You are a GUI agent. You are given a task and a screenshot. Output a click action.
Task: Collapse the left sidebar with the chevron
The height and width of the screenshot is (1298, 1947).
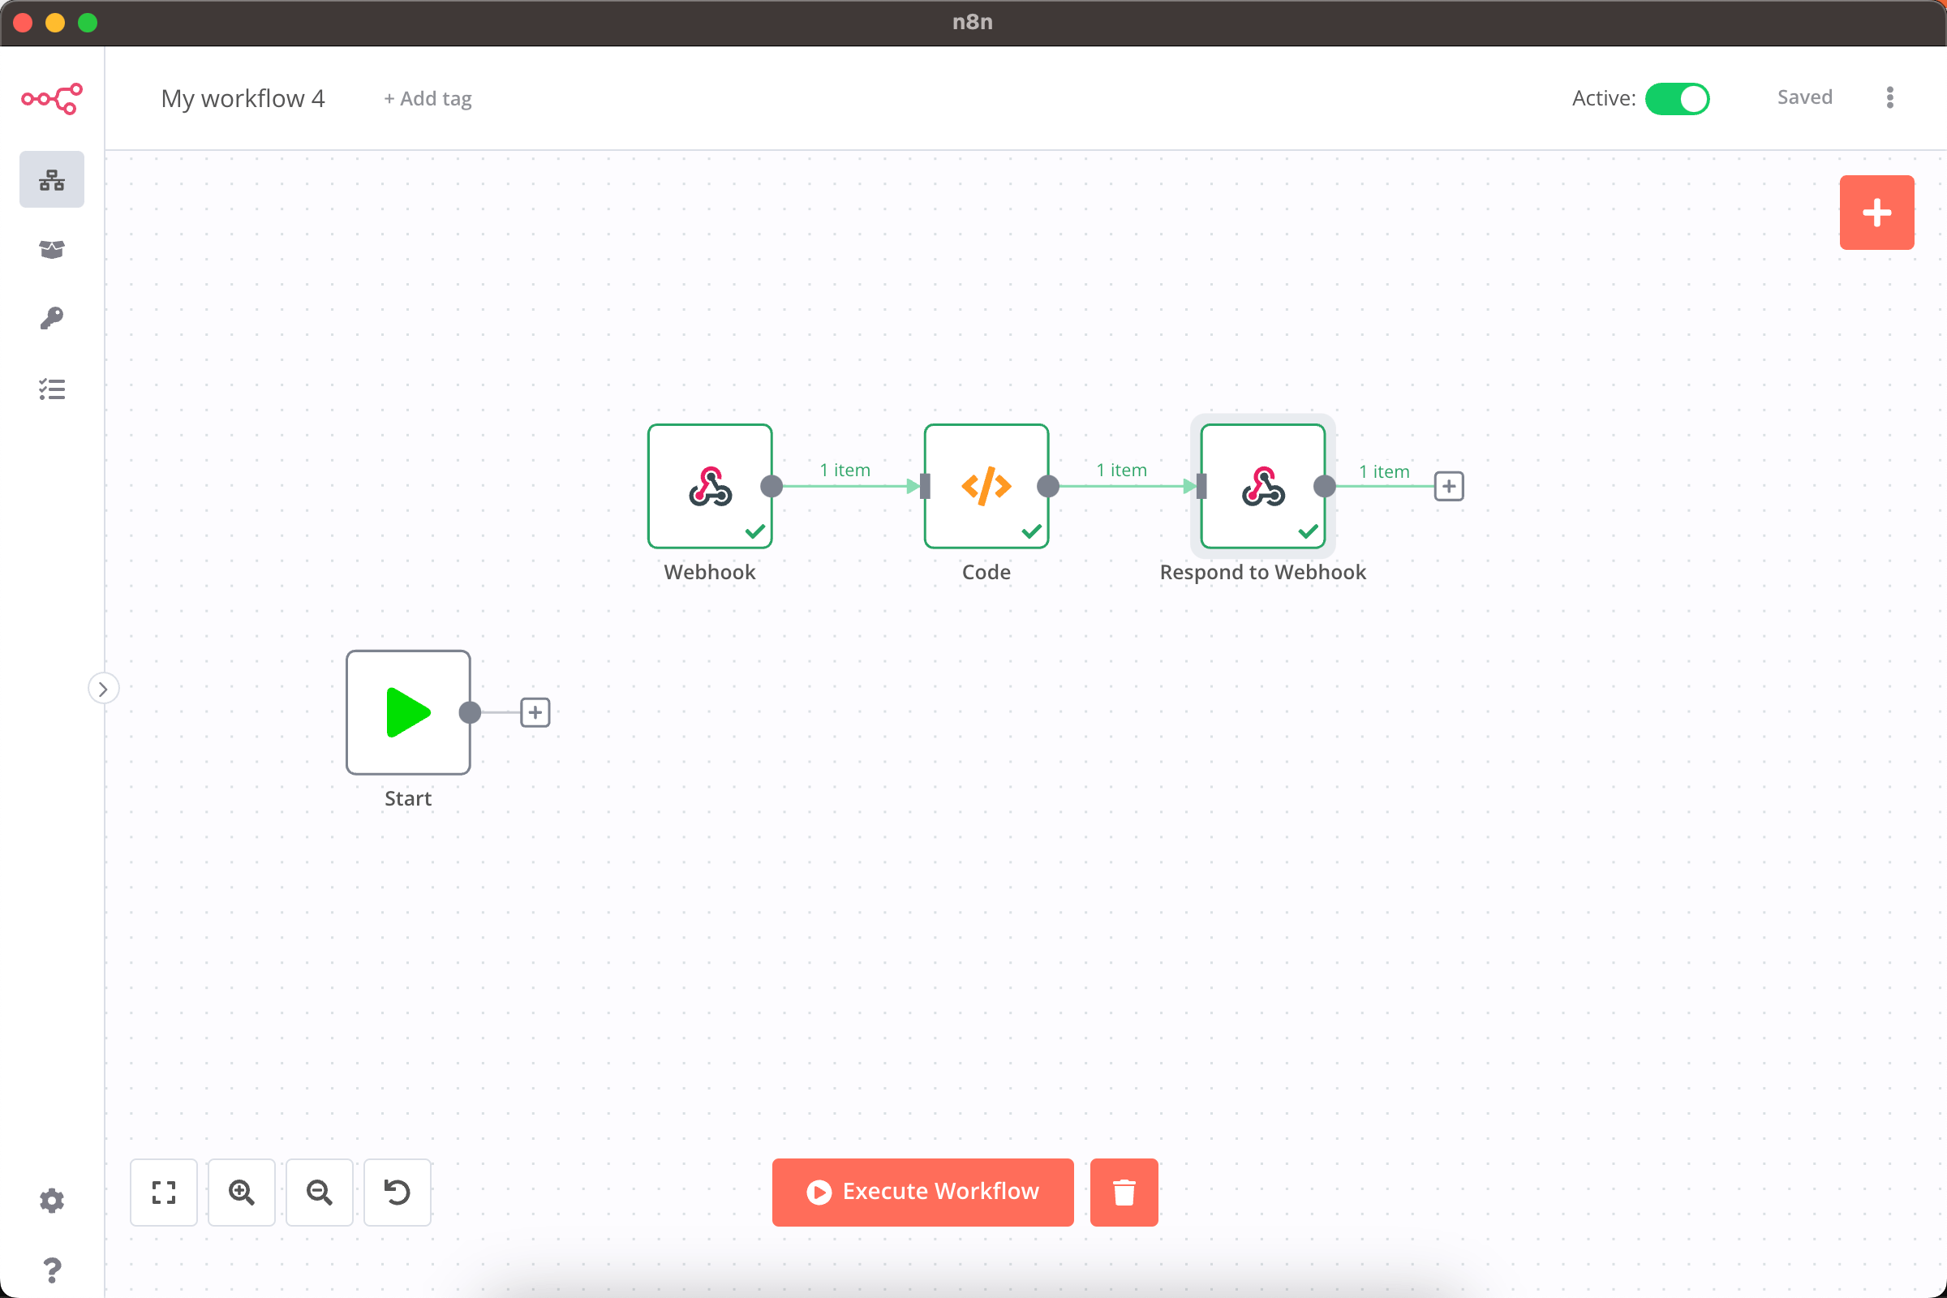point(104,688)
